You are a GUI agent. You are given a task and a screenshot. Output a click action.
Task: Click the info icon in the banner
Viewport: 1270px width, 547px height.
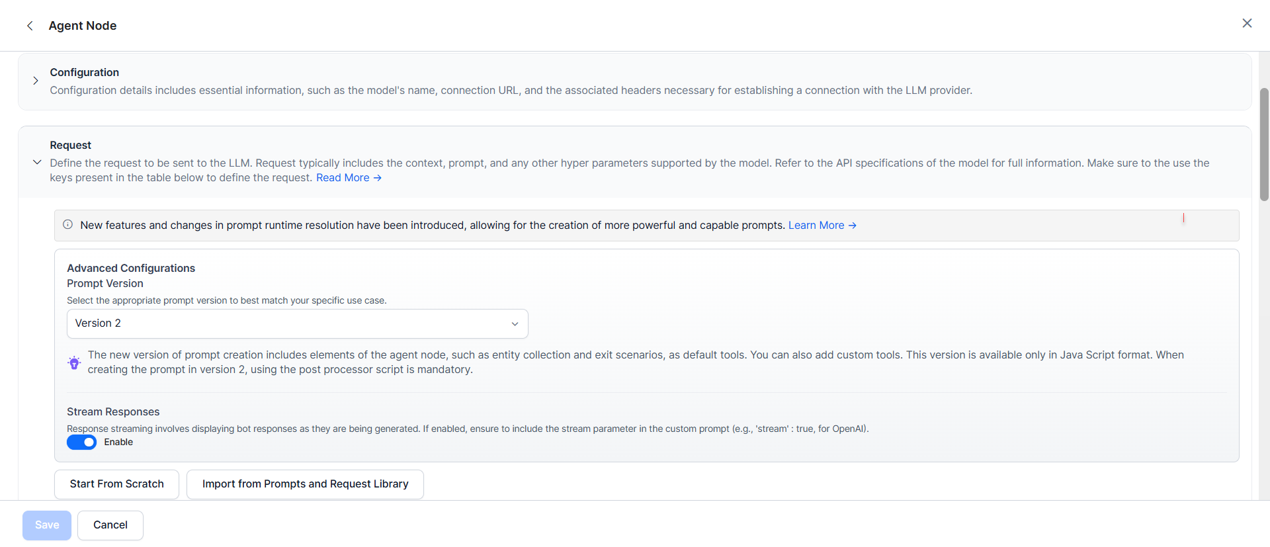click(68, 225)
